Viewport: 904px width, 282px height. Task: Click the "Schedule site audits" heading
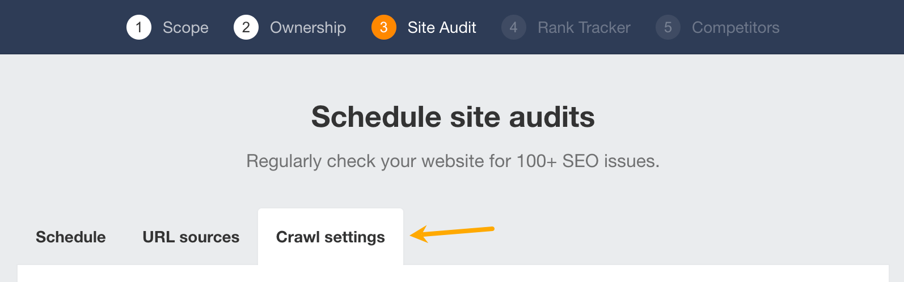(x=453, y=117)
